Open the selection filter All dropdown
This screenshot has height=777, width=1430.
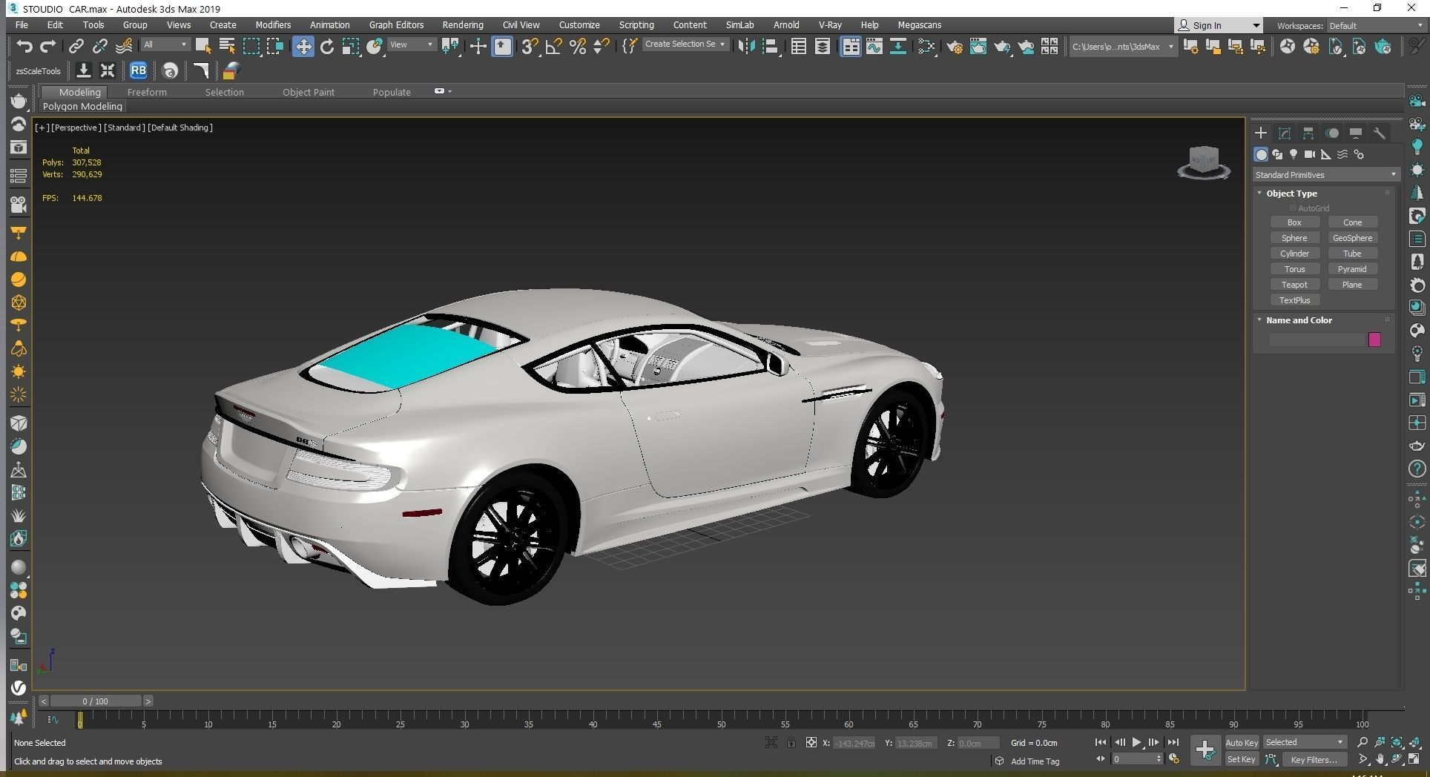pyautogui.click(x=165, y=45)
